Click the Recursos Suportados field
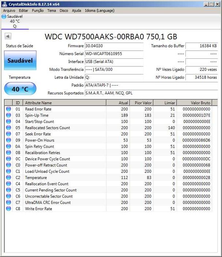 click(x=151, y=93)
